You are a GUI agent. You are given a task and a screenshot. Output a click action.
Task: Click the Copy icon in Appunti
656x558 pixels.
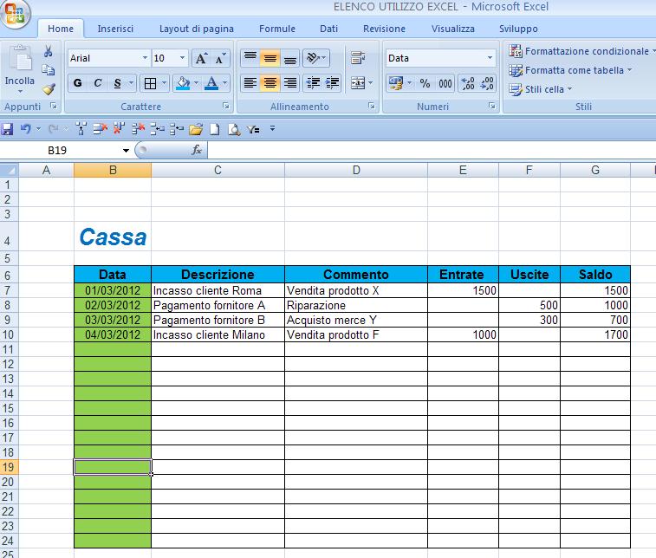[49, 70]
